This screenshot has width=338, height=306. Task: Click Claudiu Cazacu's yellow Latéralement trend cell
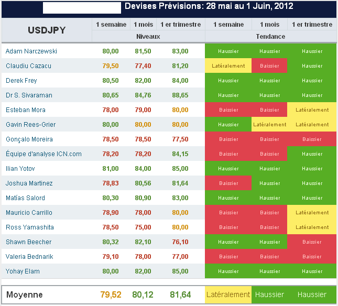click(x=228, y=65)
